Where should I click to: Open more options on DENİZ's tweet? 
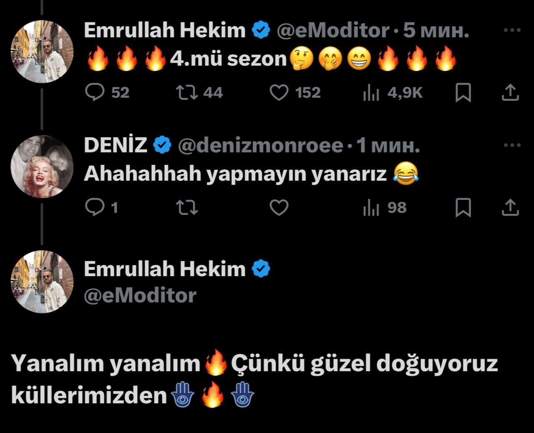click(512, 145)
